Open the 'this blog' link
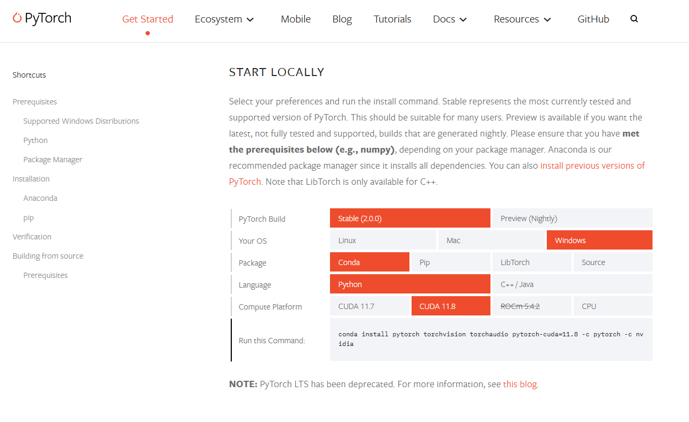689x422 pixels. tap(520, 384)
